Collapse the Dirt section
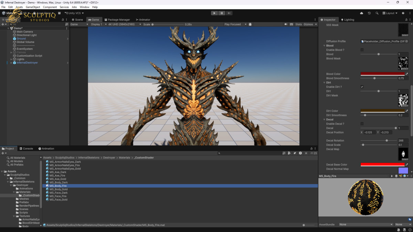This screenshot has width=413, height=232. [x=324, y=82]
